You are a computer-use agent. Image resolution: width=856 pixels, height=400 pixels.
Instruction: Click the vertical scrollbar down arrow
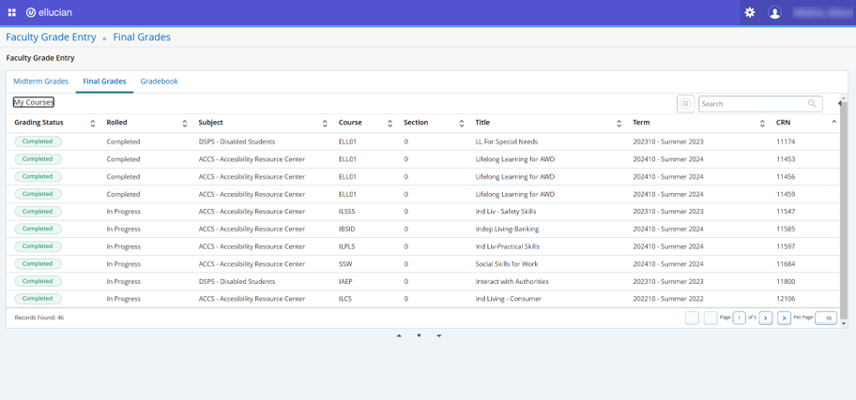click(x=844, y=323)
